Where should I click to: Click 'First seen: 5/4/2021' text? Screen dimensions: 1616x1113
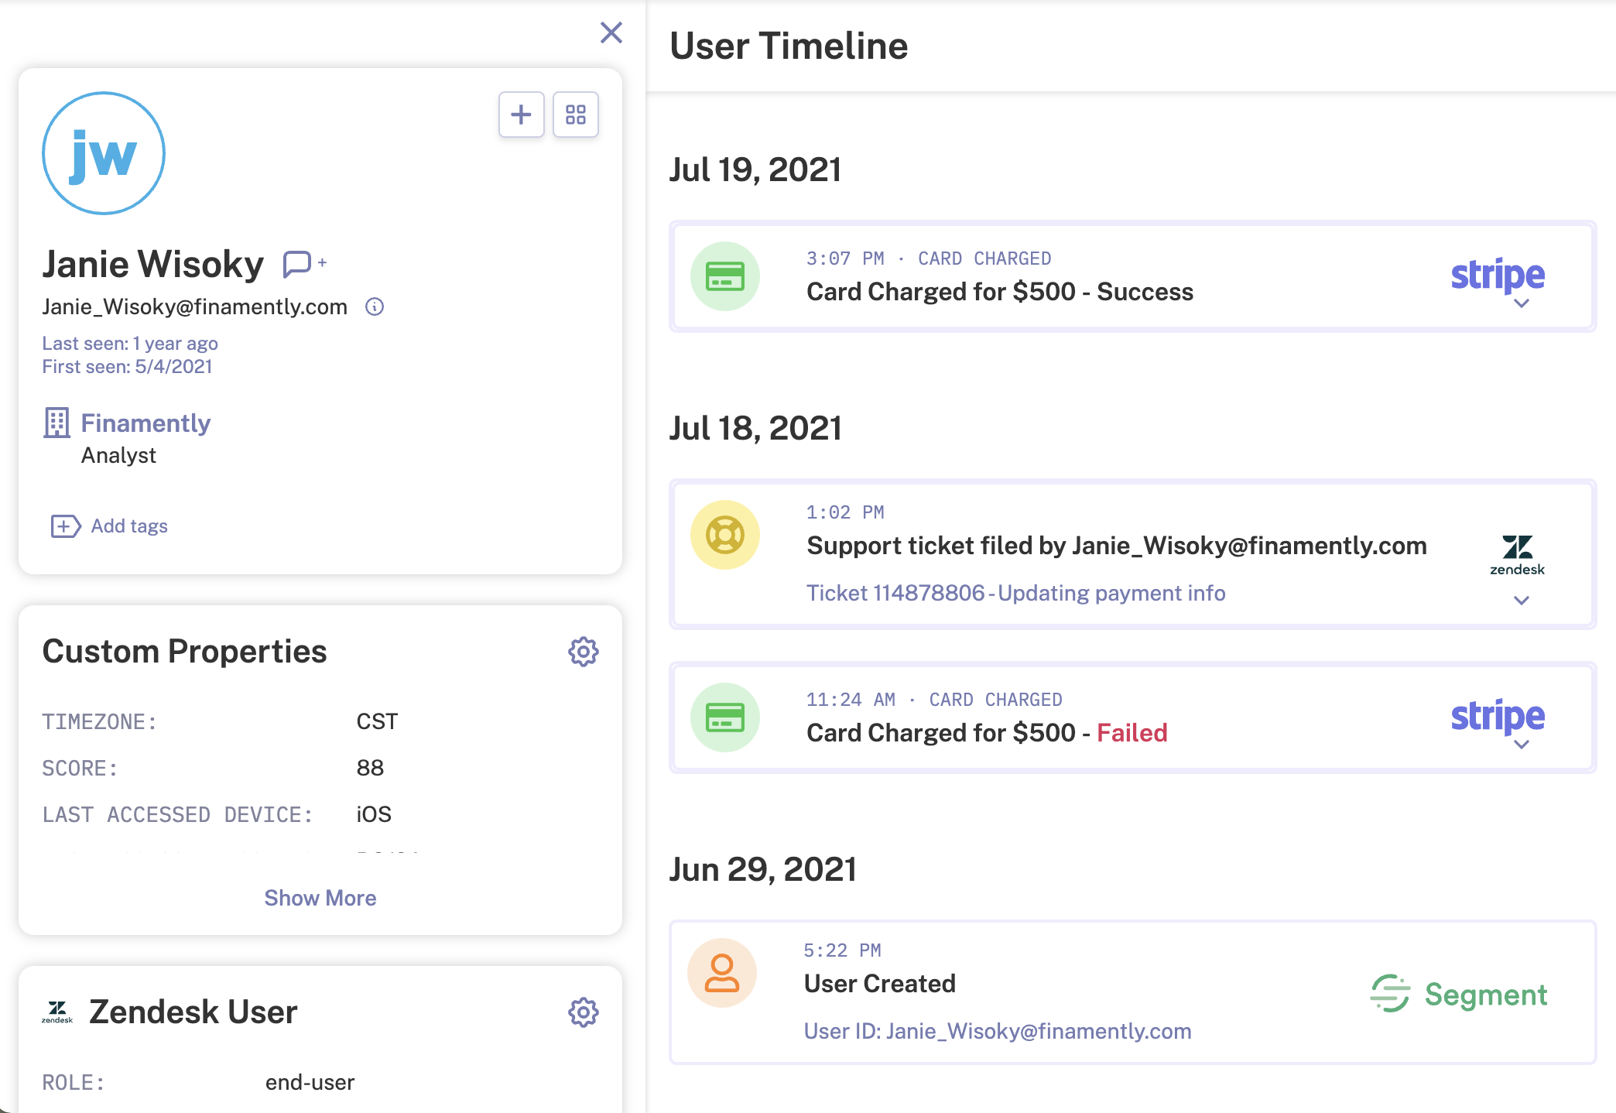(x=127, y=367)
